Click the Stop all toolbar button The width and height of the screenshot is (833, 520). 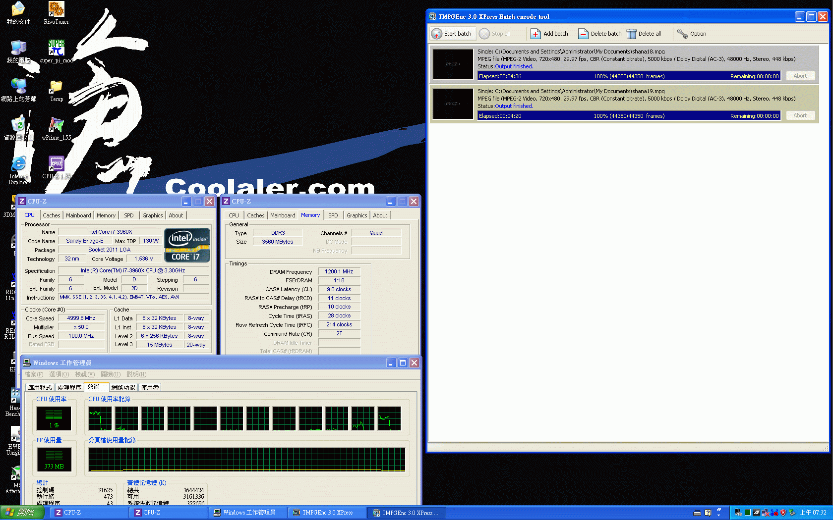[494, 34]
